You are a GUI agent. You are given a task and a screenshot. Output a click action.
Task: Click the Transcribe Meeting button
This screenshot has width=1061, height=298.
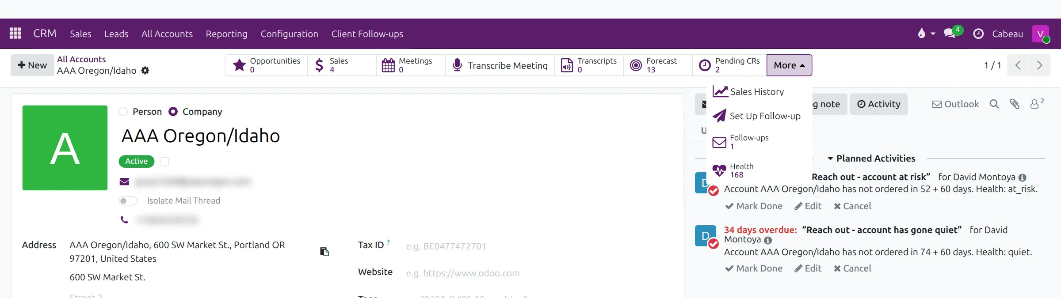tap(500, 65)
